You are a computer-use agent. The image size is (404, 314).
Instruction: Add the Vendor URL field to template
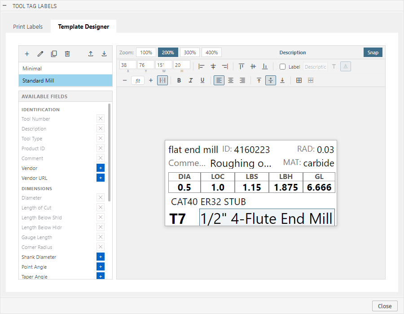(101, 178)
